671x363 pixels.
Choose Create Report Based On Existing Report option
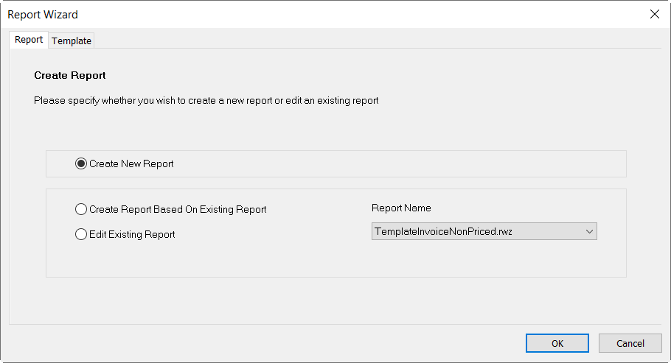click(81, 209)
